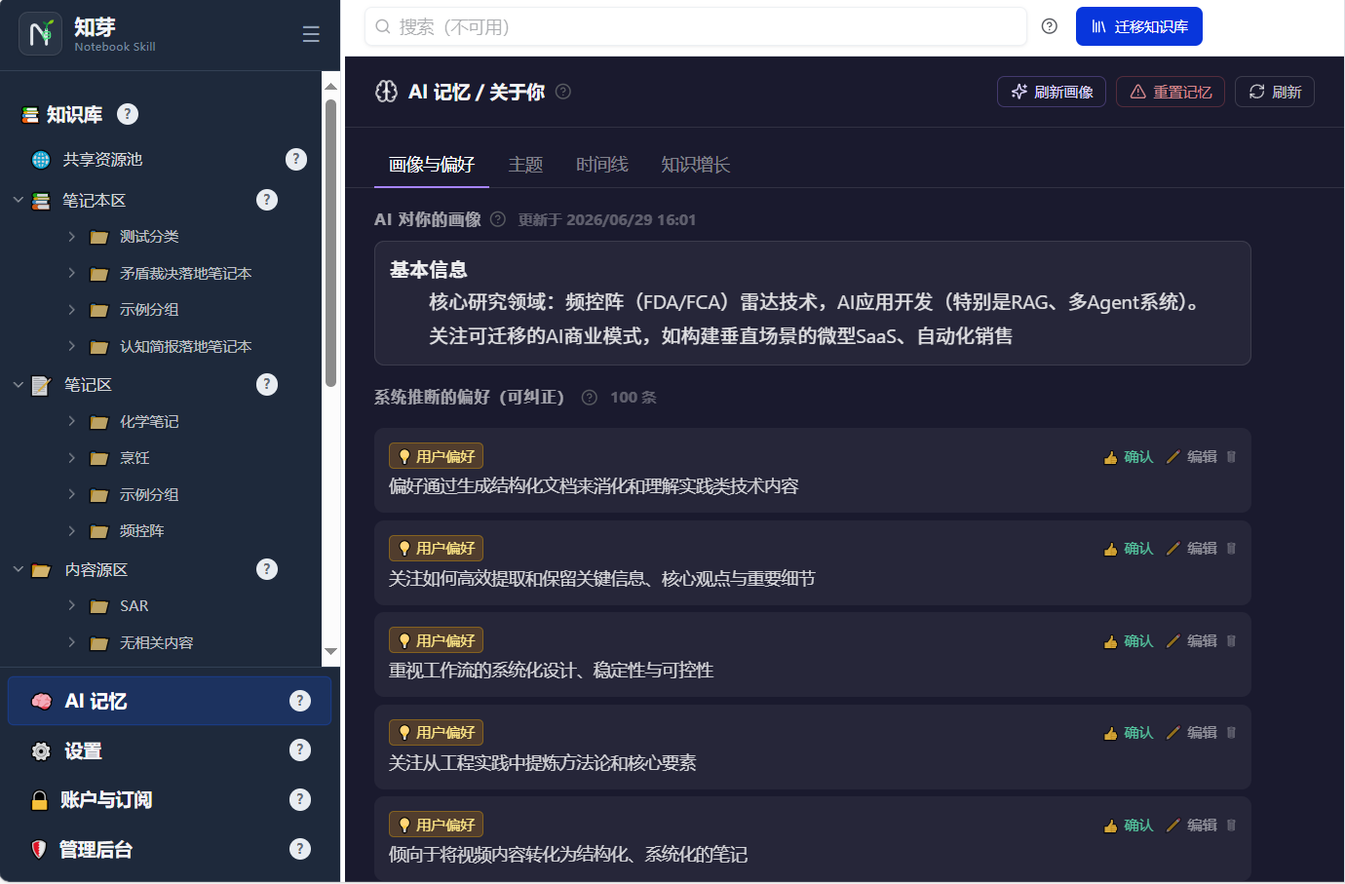Image resolution: width=1345 pixels, height=884 pixels.
Task: Edit preference 关注如何高效提取和保留关键信息
Action: pos(1192,549)
